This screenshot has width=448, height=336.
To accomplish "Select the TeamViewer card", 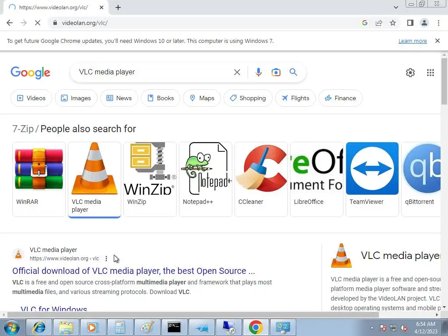I will pyautogui.click(x=372, y=179).
